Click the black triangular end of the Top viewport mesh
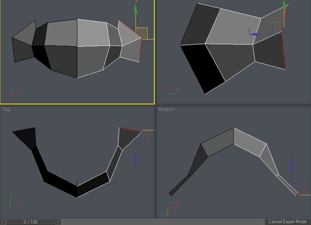Screen dimensions: 311x225 pos(26,136)
